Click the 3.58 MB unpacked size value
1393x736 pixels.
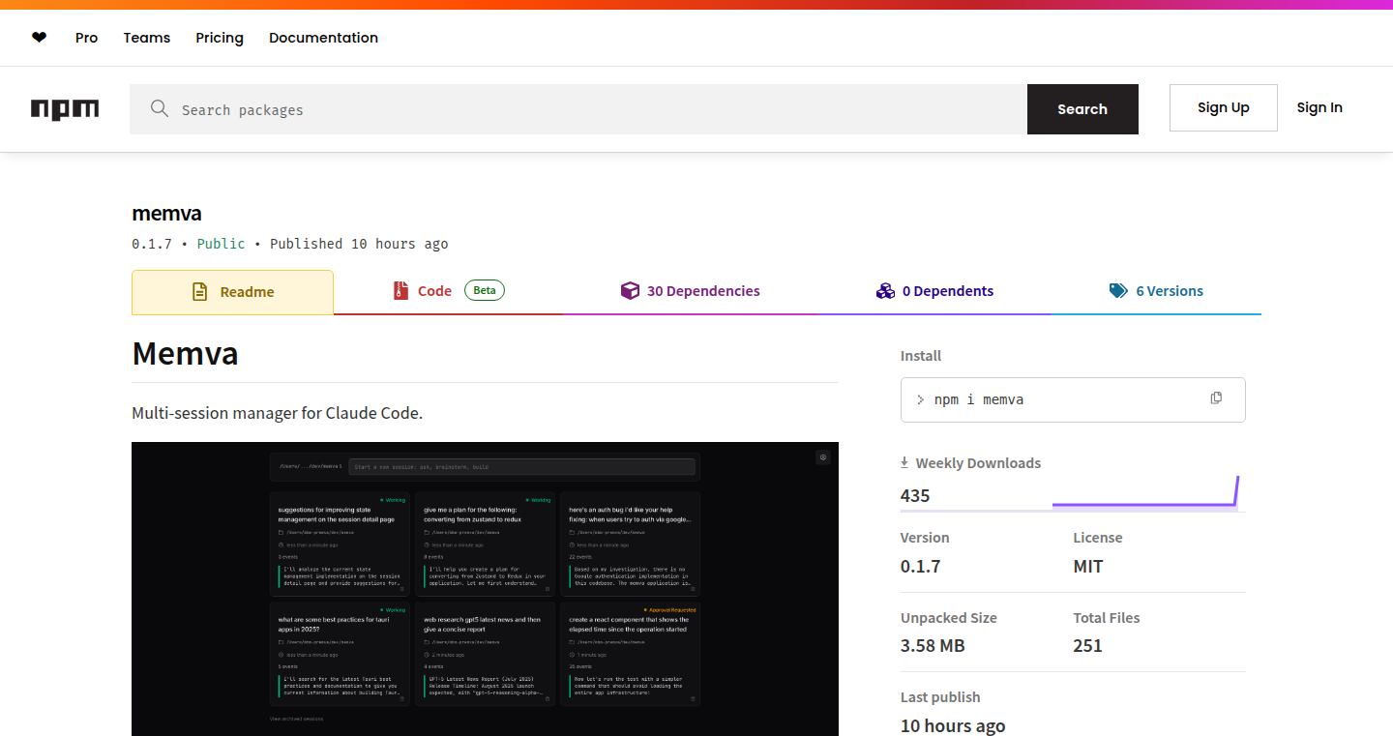(933, 645)
